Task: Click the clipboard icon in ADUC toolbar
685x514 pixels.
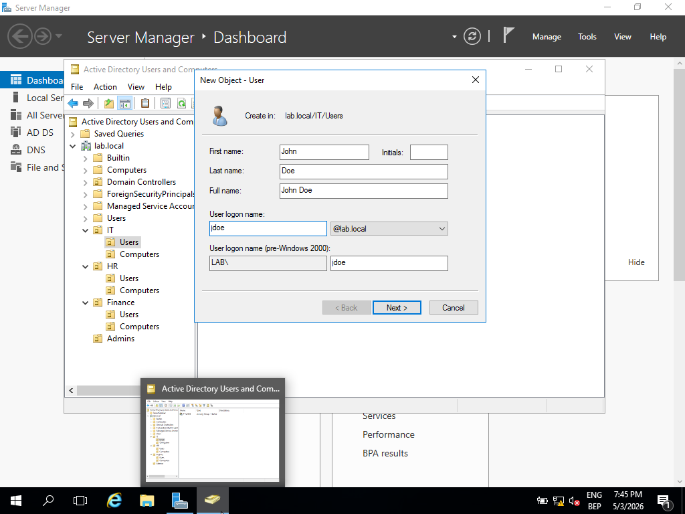Action: click(145, 104)
